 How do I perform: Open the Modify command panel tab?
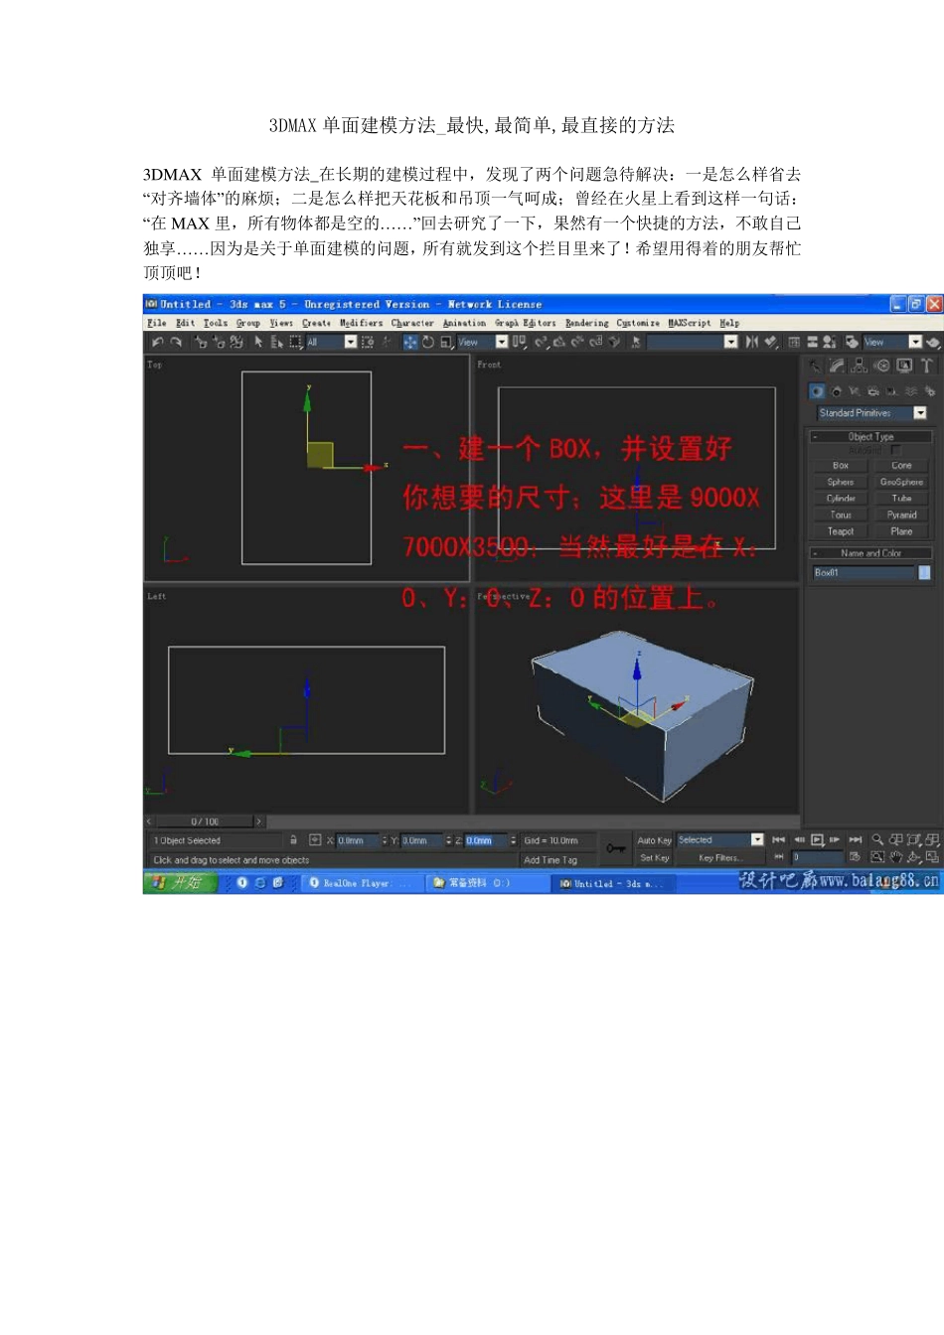pyautogui.click(x=837, y=366)
